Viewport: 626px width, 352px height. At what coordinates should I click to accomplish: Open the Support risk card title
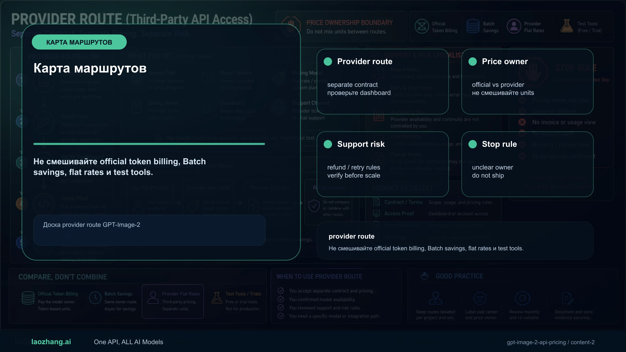pyautogui.click(x=361, y=144)
